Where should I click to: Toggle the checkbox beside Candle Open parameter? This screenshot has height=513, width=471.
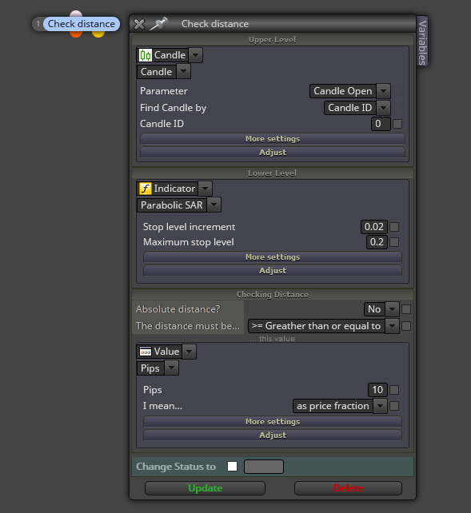pos(397,91)
